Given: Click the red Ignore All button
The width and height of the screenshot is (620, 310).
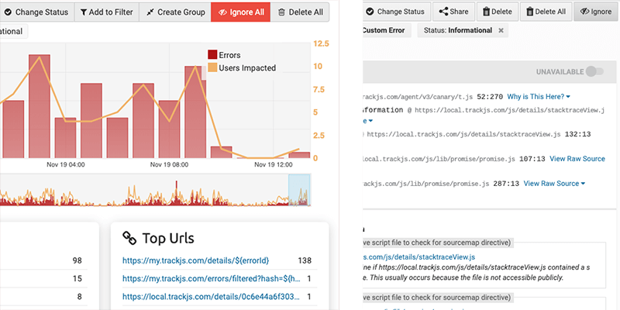Looking at the screenshot, I should coord(240,12).
